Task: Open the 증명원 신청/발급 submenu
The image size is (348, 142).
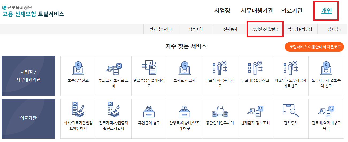Action: (x=265, y=29)
